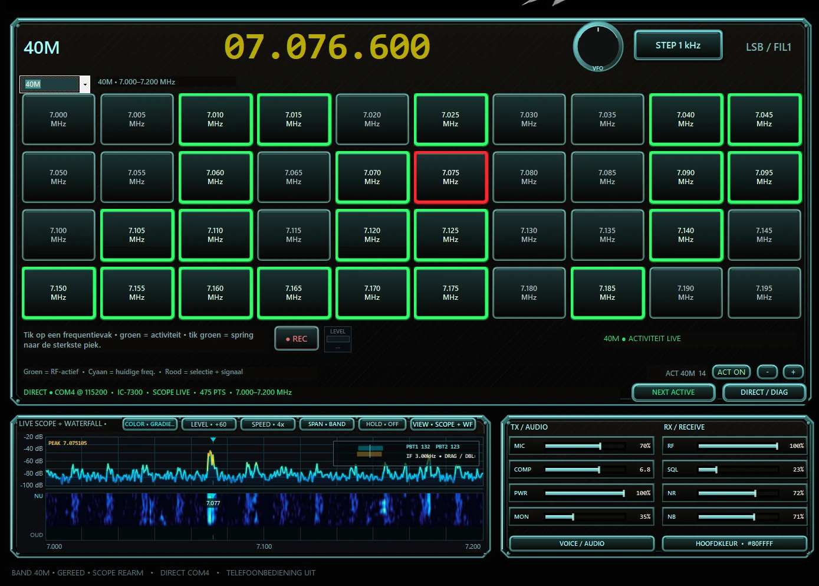The width and height of the screenshot is (819, 586).
Task: Click the main frequency display 07.076.600
Action: (x=327, y=47)
